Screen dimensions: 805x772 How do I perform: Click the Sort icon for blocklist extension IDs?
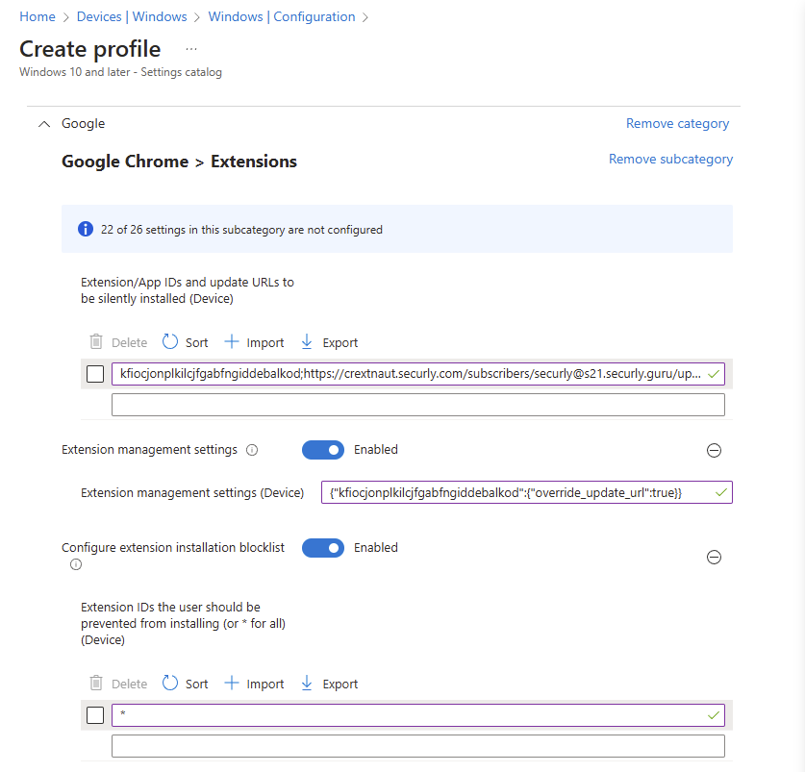[x=170, y=684]
